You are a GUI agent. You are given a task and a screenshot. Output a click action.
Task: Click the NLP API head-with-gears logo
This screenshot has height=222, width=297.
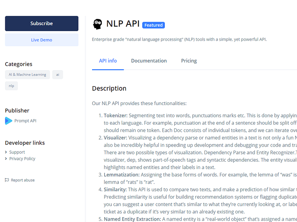click(97, 24)
